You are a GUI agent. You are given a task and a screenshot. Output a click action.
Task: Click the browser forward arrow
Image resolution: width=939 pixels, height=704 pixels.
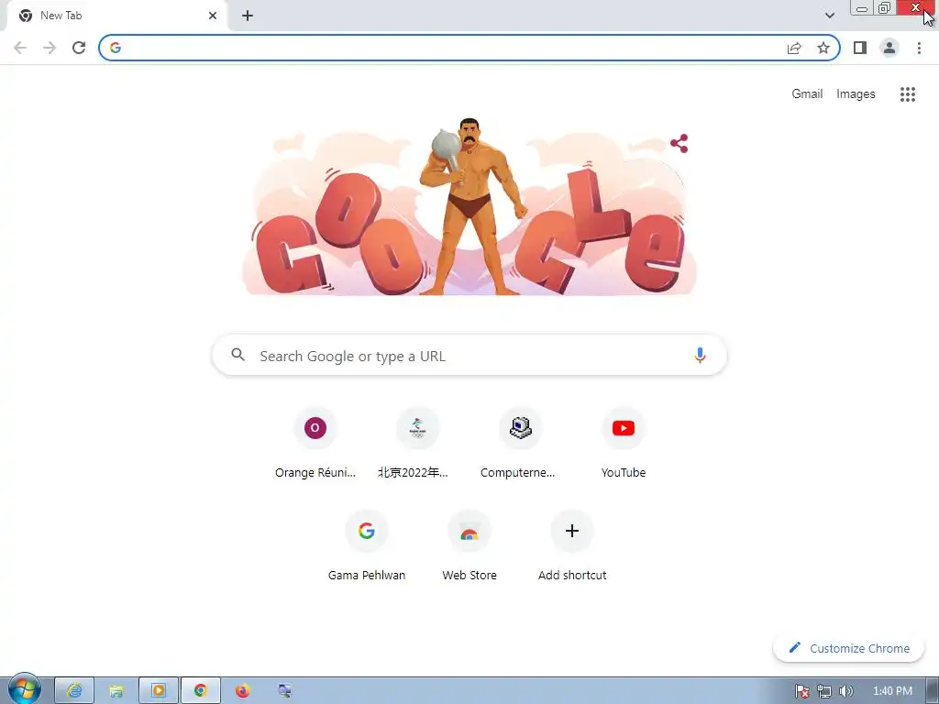coord(50,48)
